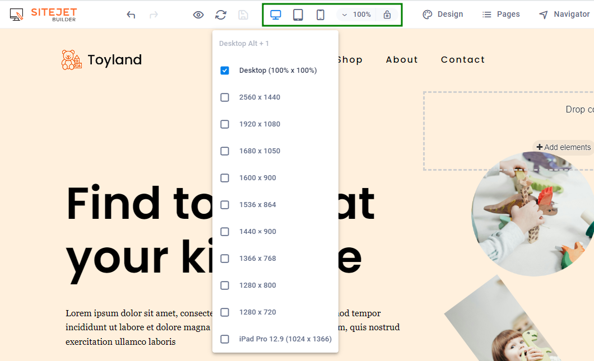Click the 'Desktop Alt + 1' label
The image size is (594, 361).
click(244, 44)
